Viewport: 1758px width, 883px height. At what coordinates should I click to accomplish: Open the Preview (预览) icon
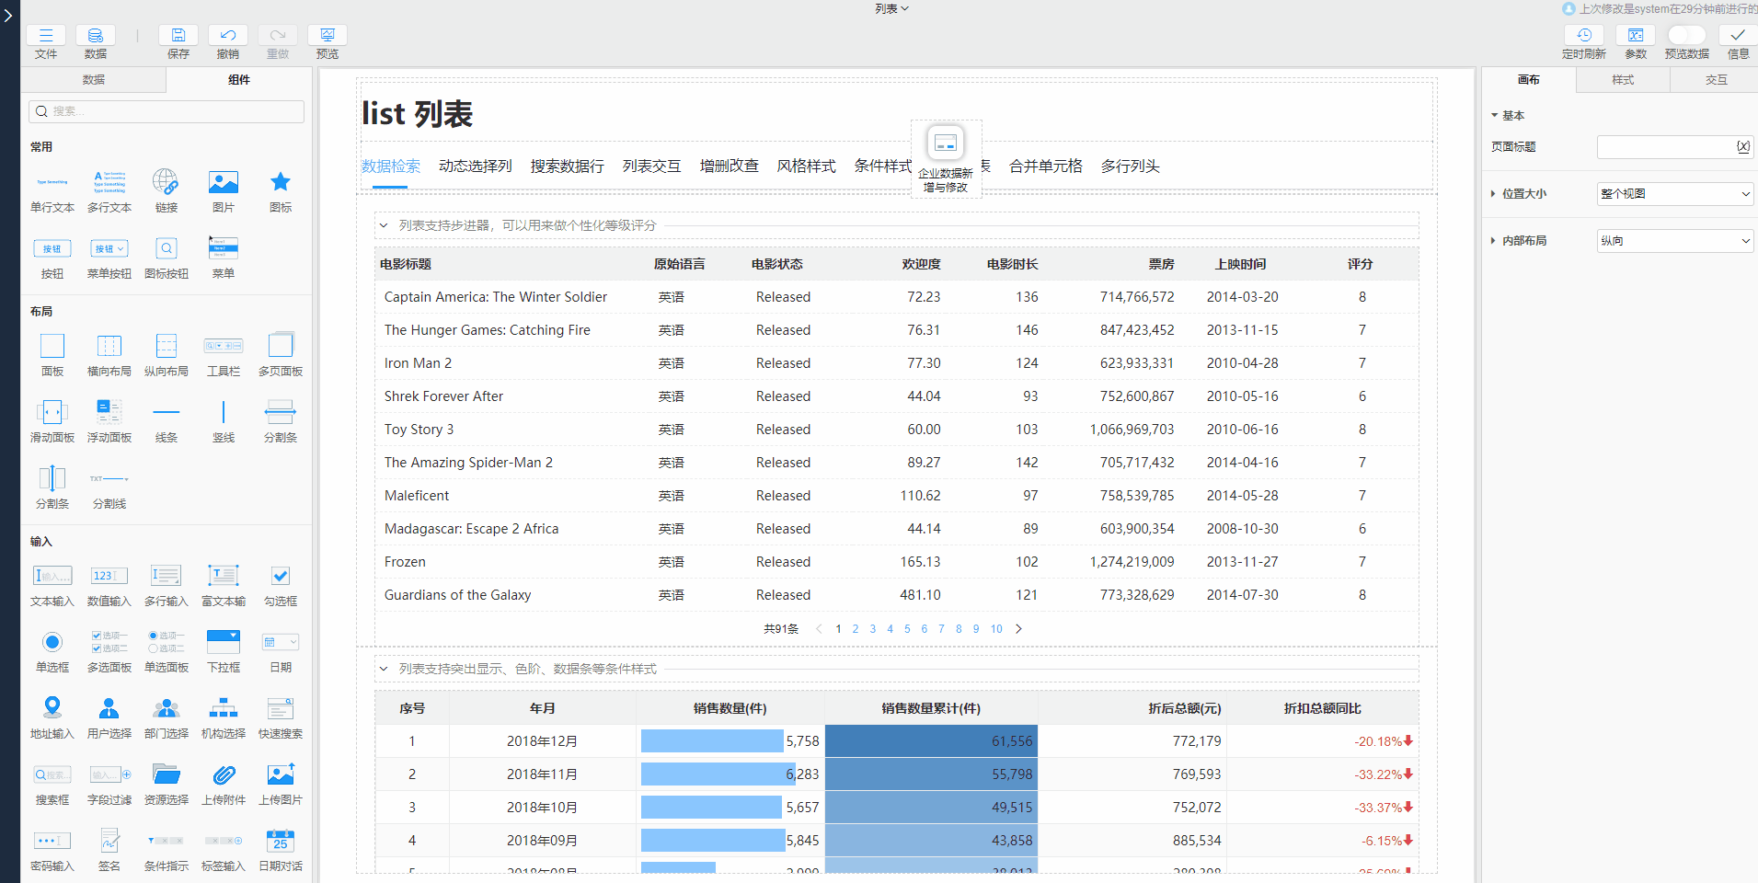click(327, 36)
